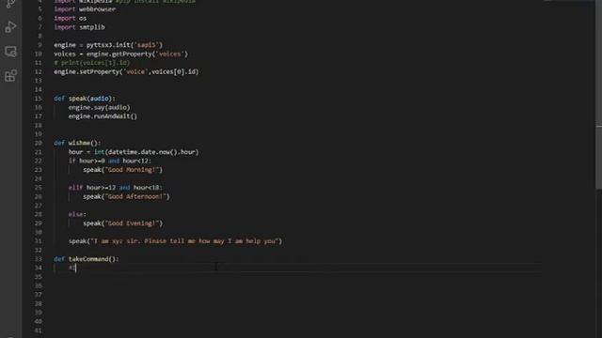Image resolution: width=602 pixels, height=338 pixels.
Task: Click the speak("Good Evening!") line
Action: [x=123, y=223]
